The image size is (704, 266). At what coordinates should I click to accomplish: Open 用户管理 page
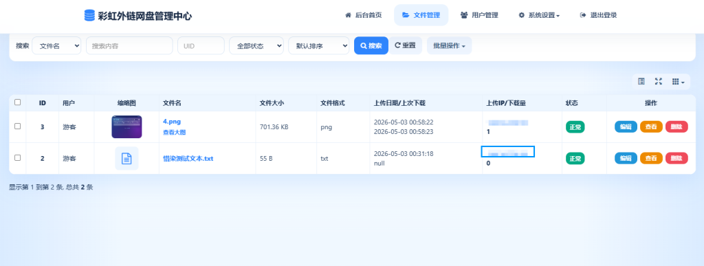pyautogui.click(x=479, y=15)
